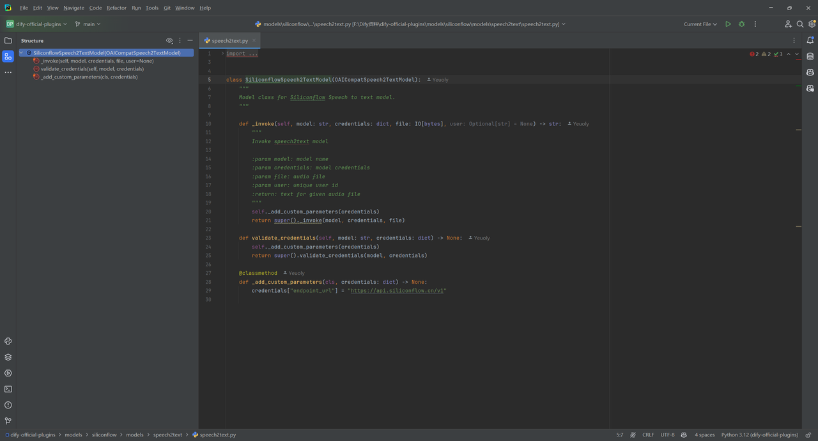Close the speech2text.py editor tab

pos(254,40)
